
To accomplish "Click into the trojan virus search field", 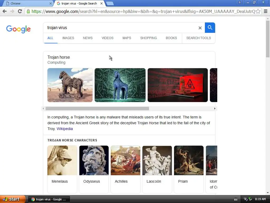I will [x=120, y=27].
